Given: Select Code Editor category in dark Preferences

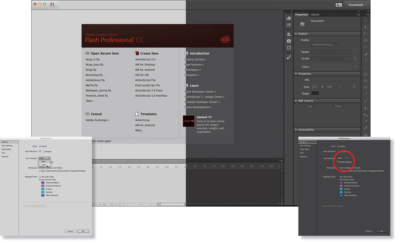Looking at the screenshot, I should pos(305,149).
